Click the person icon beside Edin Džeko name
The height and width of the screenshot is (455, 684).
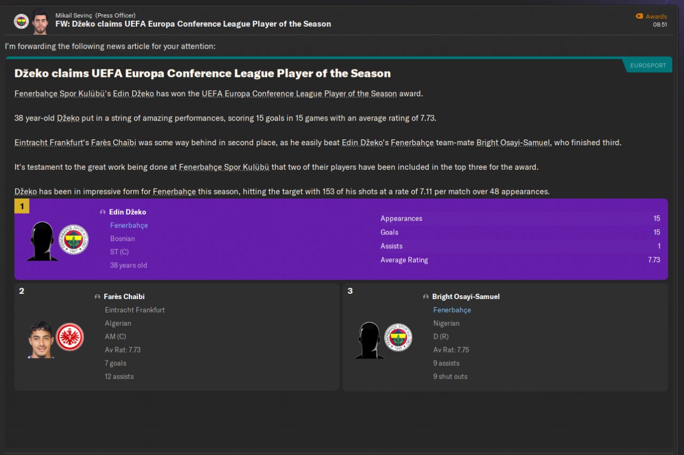point(103,213)
